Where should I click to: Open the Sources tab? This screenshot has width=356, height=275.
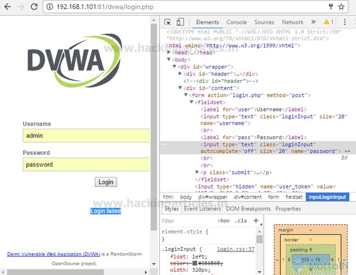pyautogui.click(x=264, y=22)
